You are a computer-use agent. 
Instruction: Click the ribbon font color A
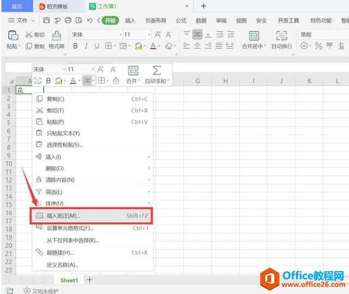pos(153,46)
